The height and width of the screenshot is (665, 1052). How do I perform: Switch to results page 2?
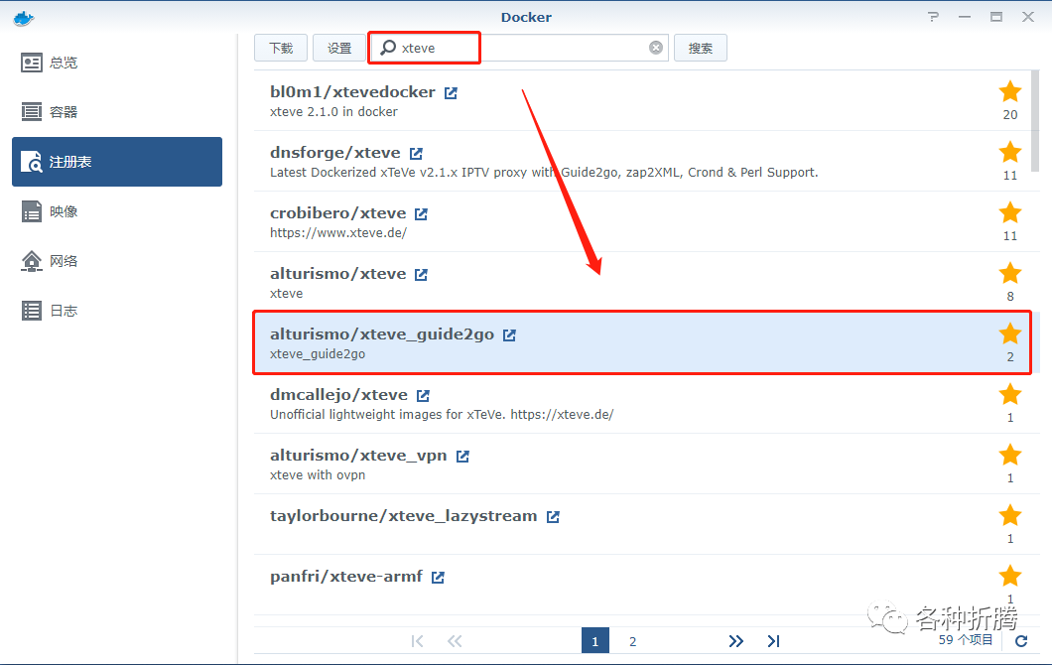coord(632,641)
